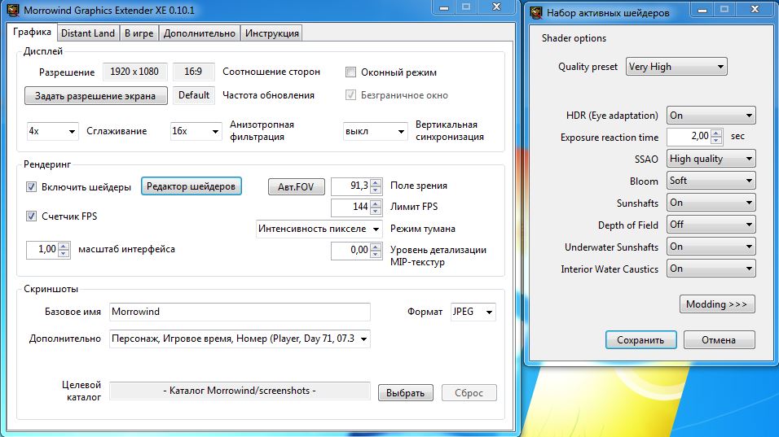779x437 pixels.
Task: Click Сохранить in shader window
Action: pos(641,340)
